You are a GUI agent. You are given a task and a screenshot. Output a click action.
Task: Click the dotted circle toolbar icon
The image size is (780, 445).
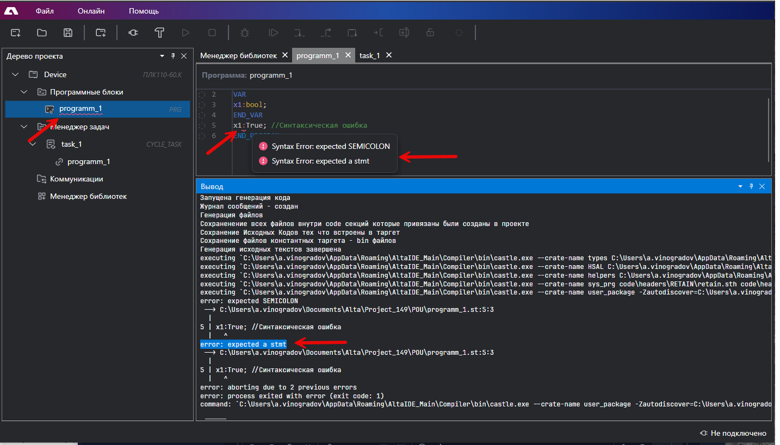[459, 33]
